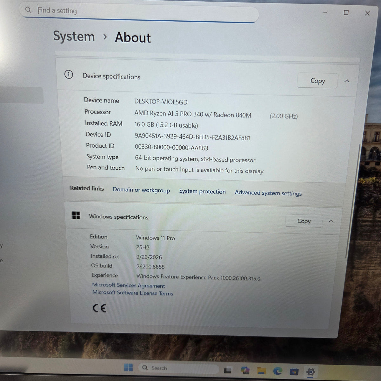Copy the Device specifications
The image size is (381, 381).
pyautogui.click(x=317, y=81)
